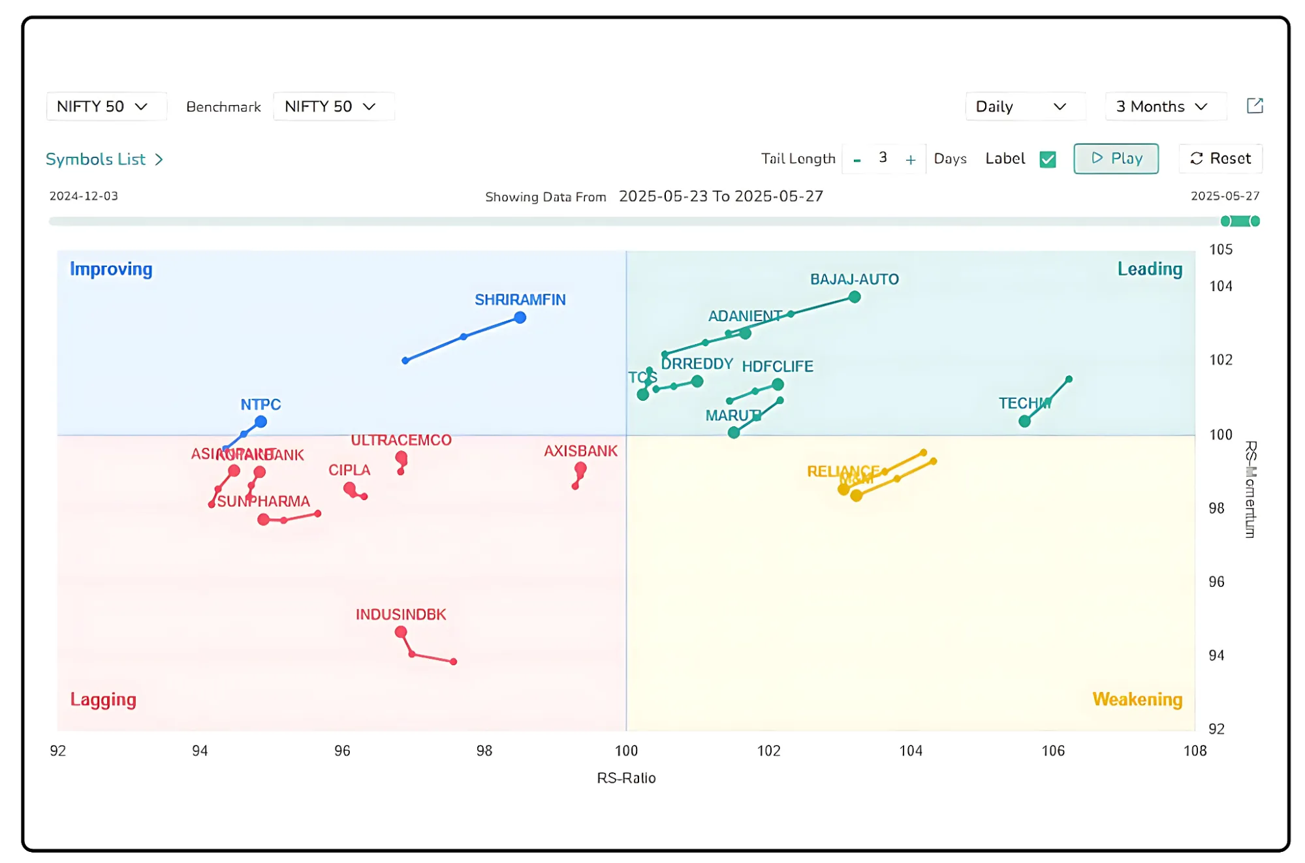Click the NTPC head marker
The image size is (1305, 863).
(260, 422)
